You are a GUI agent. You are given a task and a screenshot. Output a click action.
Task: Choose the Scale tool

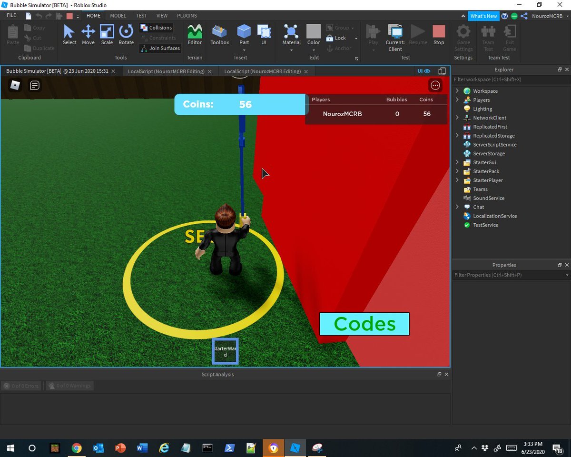pos(107,35)
